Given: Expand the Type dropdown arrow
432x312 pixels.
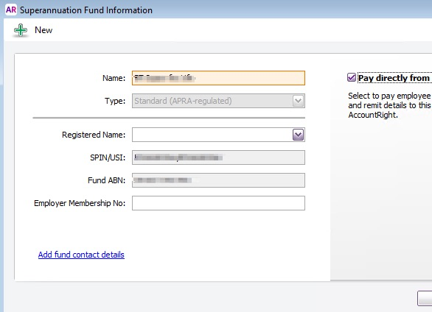Looking at the screenshot, I should coord(298,101).
